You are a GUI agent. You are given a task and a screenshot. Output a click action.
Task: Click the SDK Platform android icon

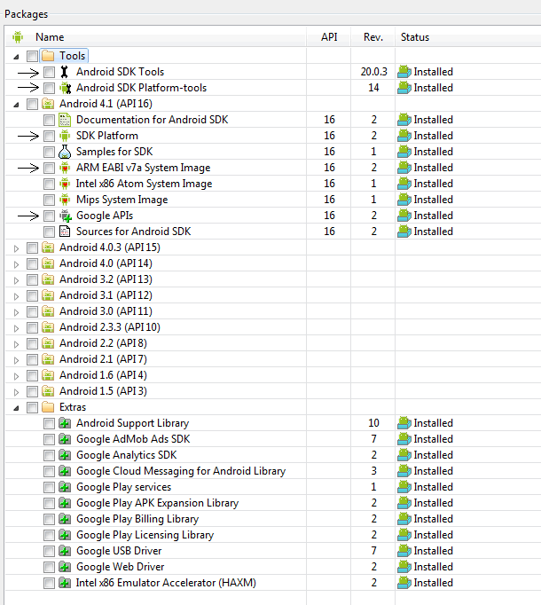[x=65, y=136]
